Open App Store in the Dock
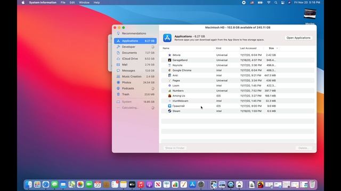The width and height of the screenshot is (341, 191). point(192,185)
